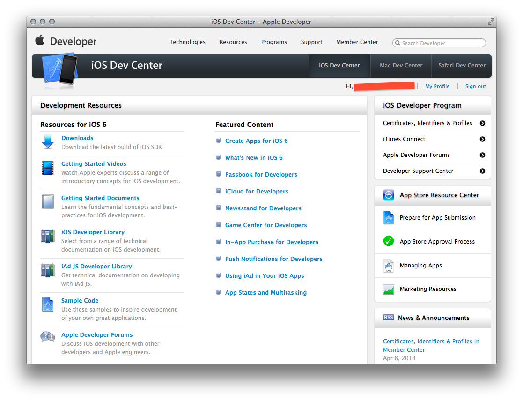The image size is (523, 401).
Task: Click the iOS Dev Center blueprint iPhone image
Action: 60,70
